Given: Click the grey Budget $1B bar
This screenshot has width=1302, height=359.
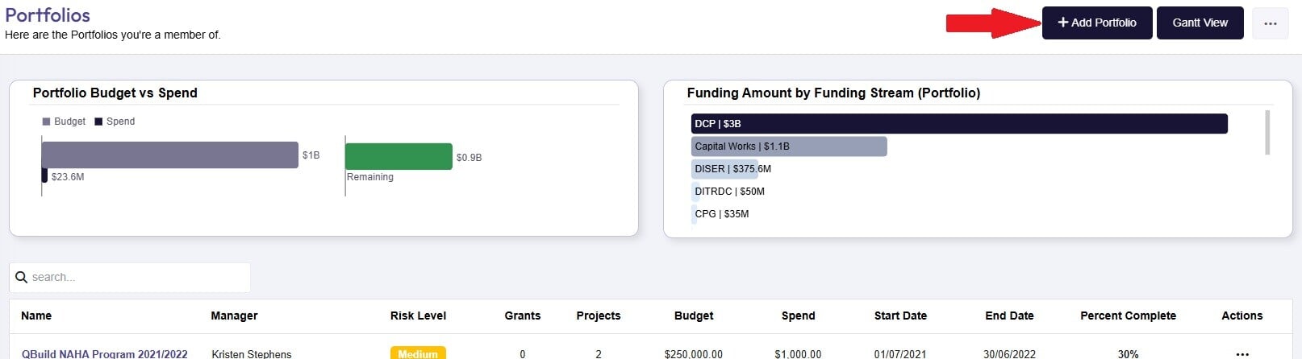Looking at the screenshot, I should pos(169,155).
